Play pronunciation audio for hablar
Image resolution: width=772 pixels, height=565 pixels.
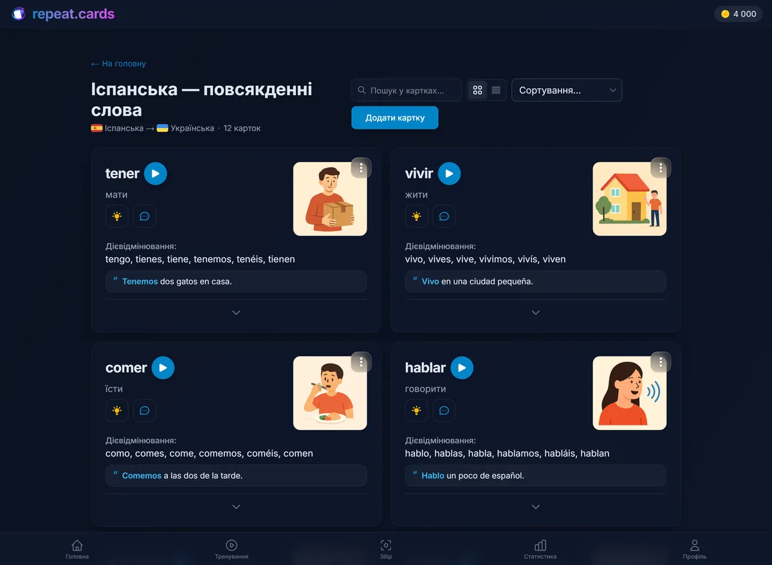point(462,367)
